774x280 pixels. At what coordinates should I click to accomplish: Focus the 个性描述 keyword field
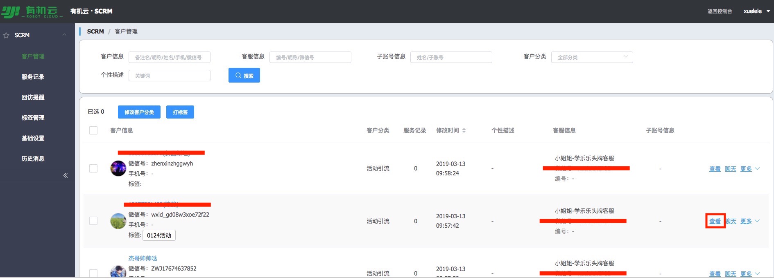170,76
